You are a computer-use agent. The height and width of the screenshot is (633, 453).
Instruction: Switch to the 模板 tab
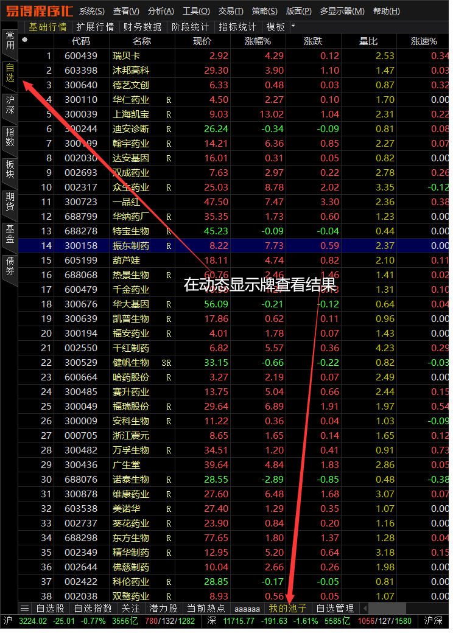[x=276, y=27]
